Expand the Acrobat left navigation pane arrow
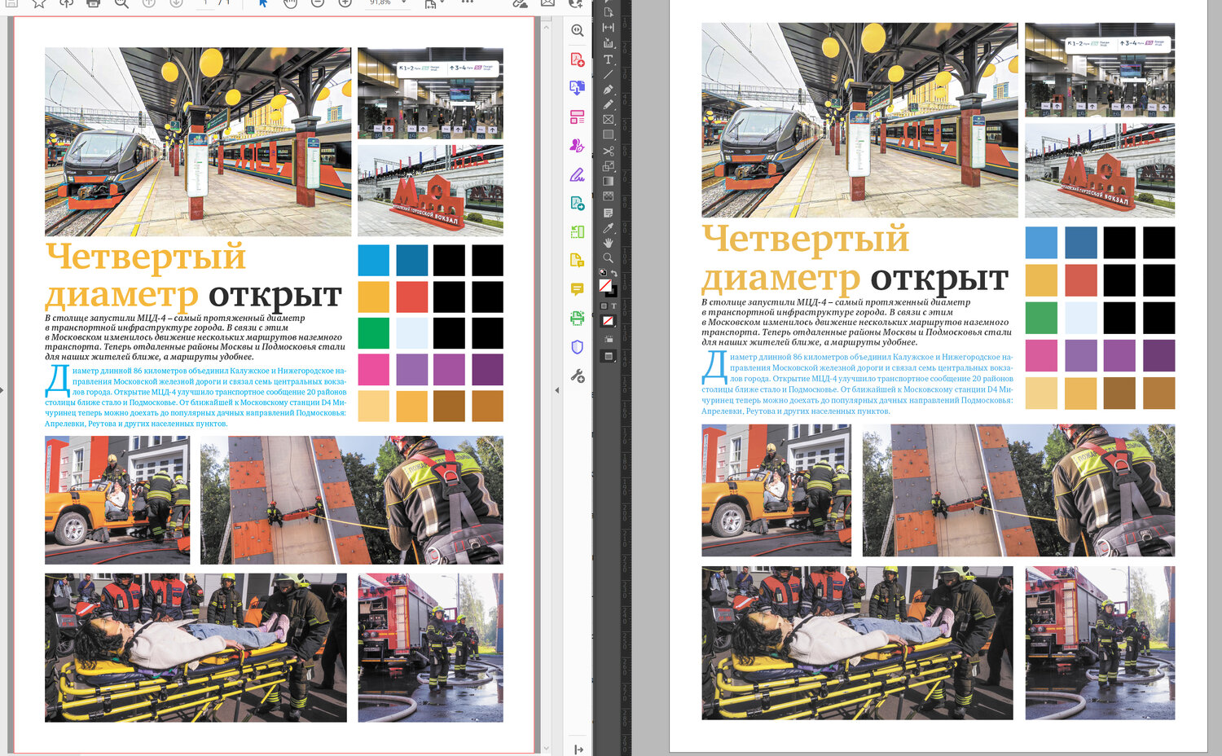 2,390
